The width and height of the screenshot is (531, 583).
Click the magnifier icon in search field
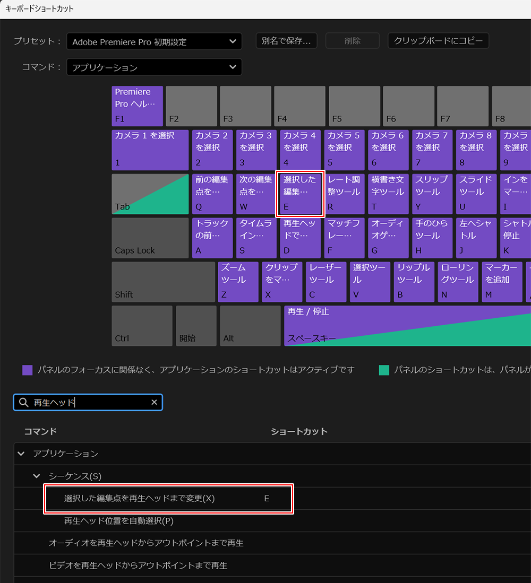[23, 403]
